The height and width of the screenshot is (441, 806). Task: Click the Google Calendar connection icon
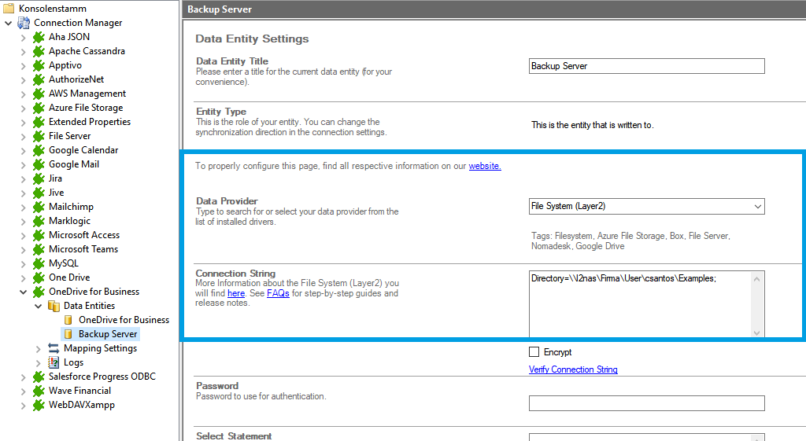[39, 150]
